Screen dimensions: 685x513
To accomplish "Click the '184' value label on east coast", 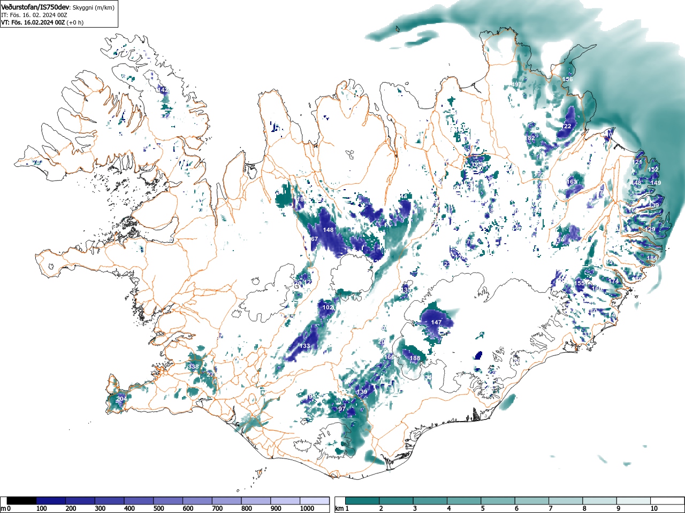I will (652, 258).
